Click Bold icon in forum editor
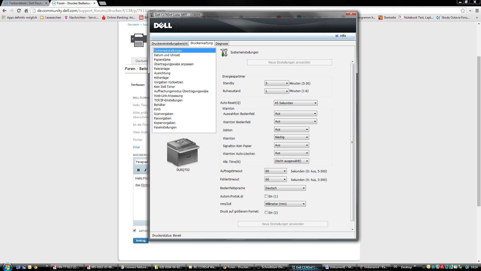The height and width of the screenshot is (271, 481). 138,170
